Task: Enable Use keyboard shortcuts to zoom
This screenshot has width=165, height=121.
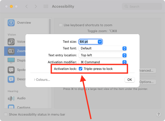Action: (60, 25)
